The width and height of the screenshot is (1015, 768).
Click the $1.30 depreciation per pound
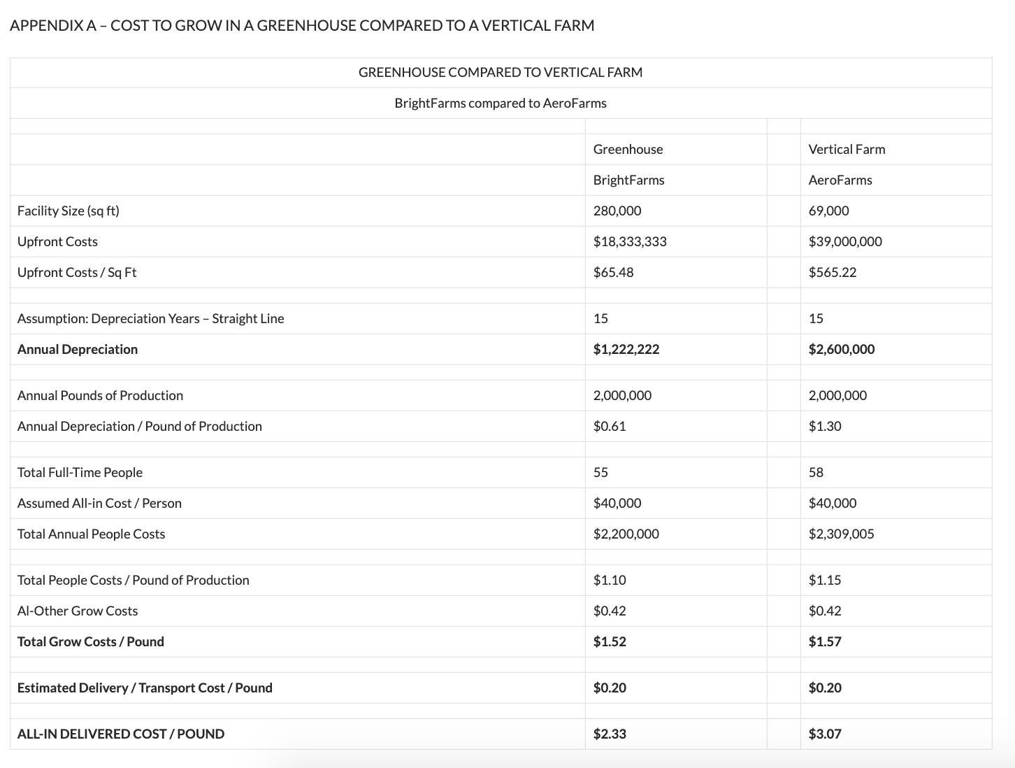tap(825, 426)
